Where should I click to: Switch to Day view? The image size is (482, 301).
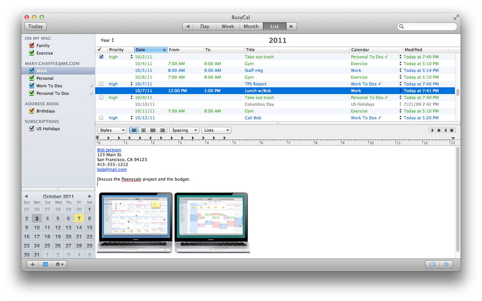tap(205, 26)
